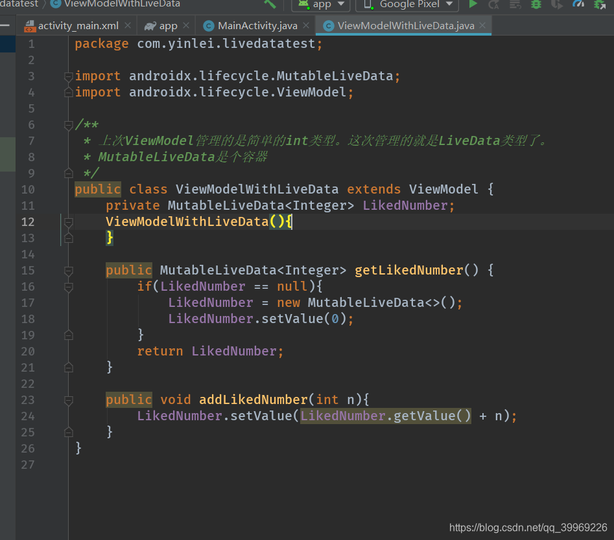This screenshot has height=540, width=614.
Task: Click the back navigation arrow in the toolbar
Action: [x=272, y=5]
